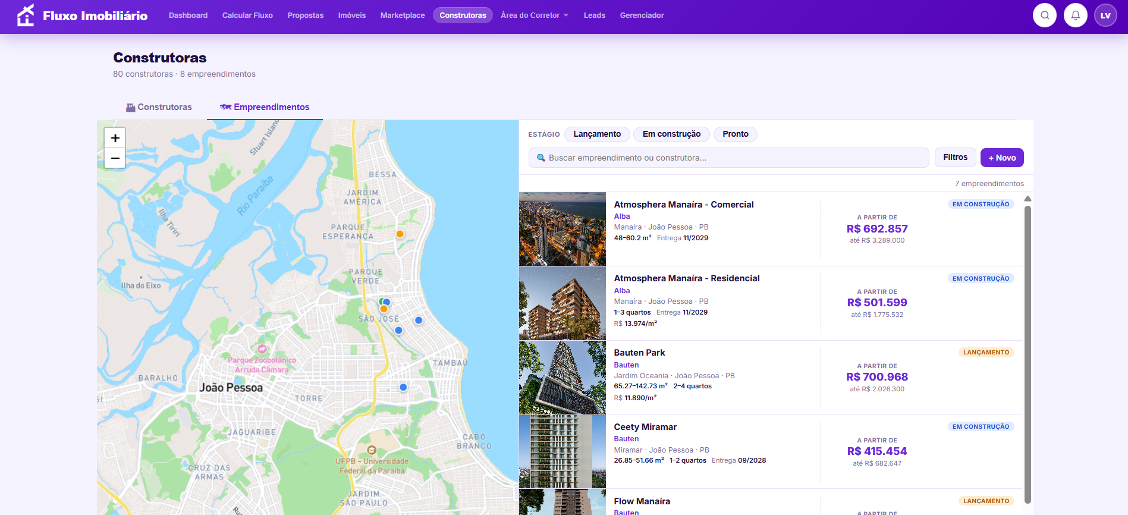Viewport: 1128px width, 515px height.
Task: Open the Bauten Park listing title
Action: (639, 353)
